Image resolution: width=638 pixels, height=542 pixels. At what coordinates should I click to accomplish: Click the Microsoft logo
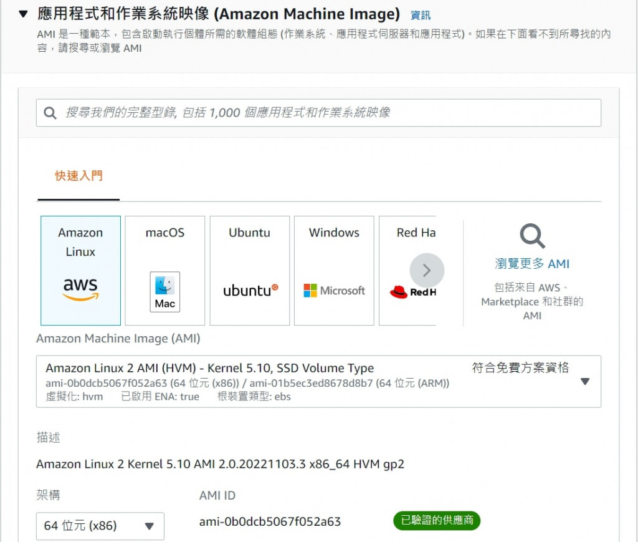(334, 291)
